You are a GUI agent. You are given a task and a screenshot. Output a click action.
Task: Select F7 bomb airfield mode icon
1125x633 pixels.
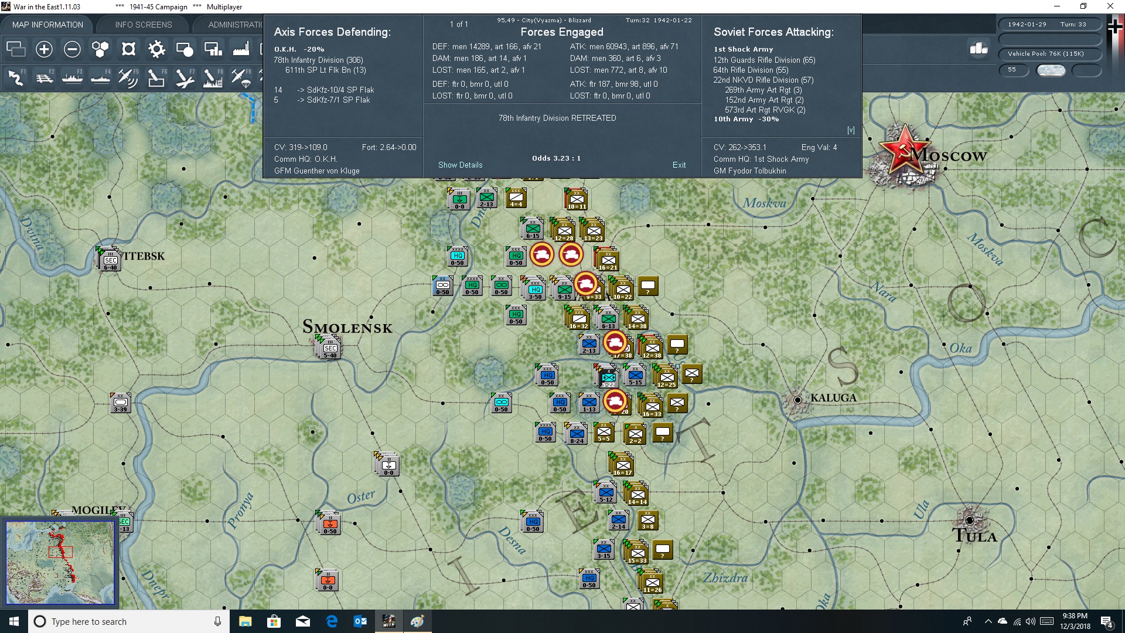pyautogui.click(x=185, y=78)
